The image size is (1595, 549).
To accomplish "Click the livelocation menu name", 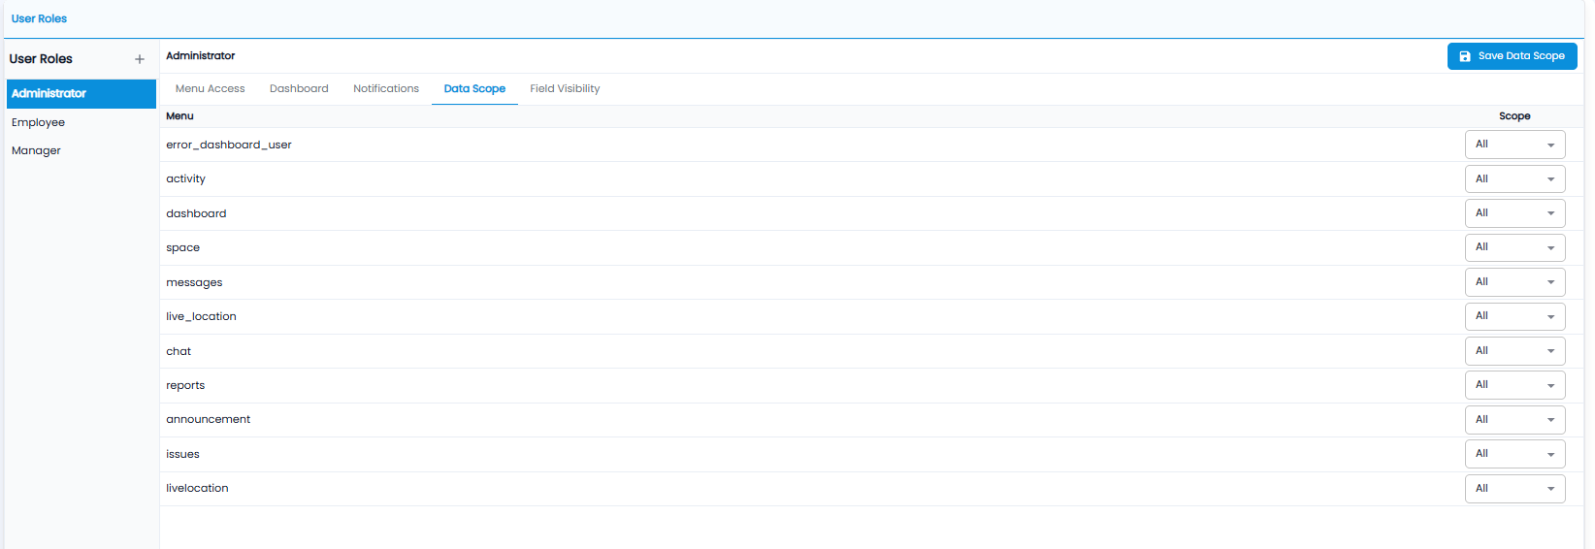I will (197, 488).
